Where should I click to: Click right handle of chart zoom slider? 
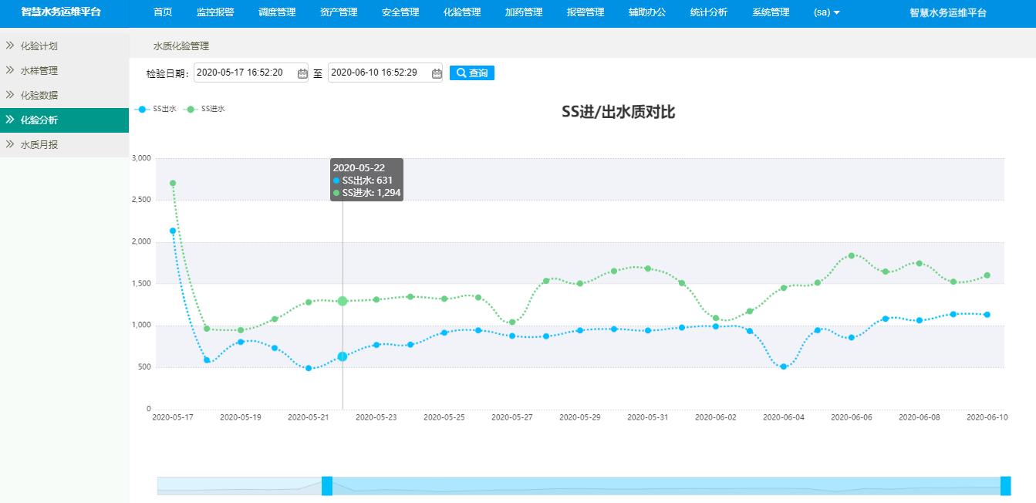1005,486
